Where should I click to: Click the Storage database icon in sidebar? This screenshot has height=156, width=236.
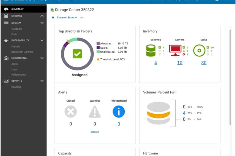coord(6,16)
